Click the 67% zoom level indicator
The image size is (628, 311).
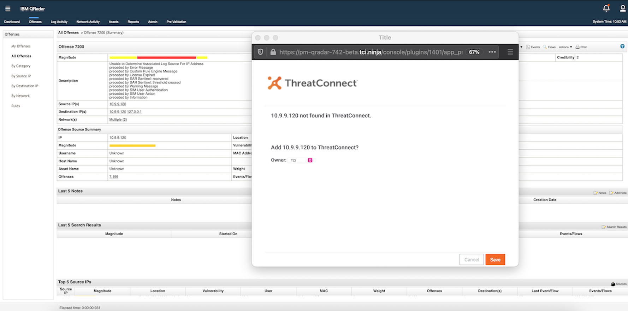(474, 52)
